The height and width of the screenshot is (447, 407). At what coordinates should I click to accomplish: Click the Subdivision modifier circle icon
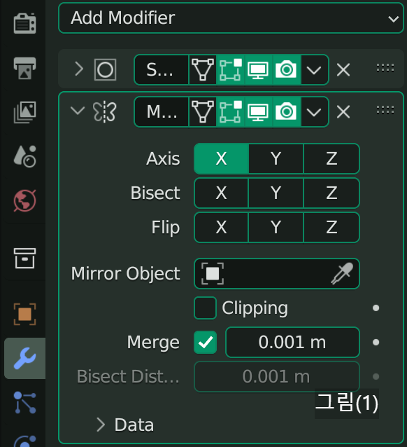pos(105,69)
